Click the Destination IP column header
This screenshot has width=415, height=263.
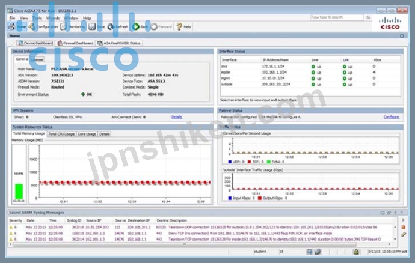(x=138, y=220)
